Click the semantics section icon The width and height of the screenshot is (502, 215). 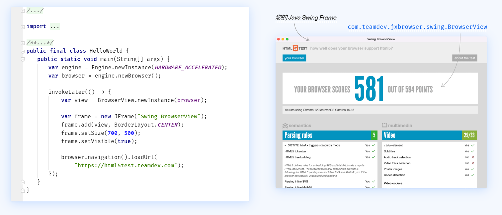tap(285, 126)
